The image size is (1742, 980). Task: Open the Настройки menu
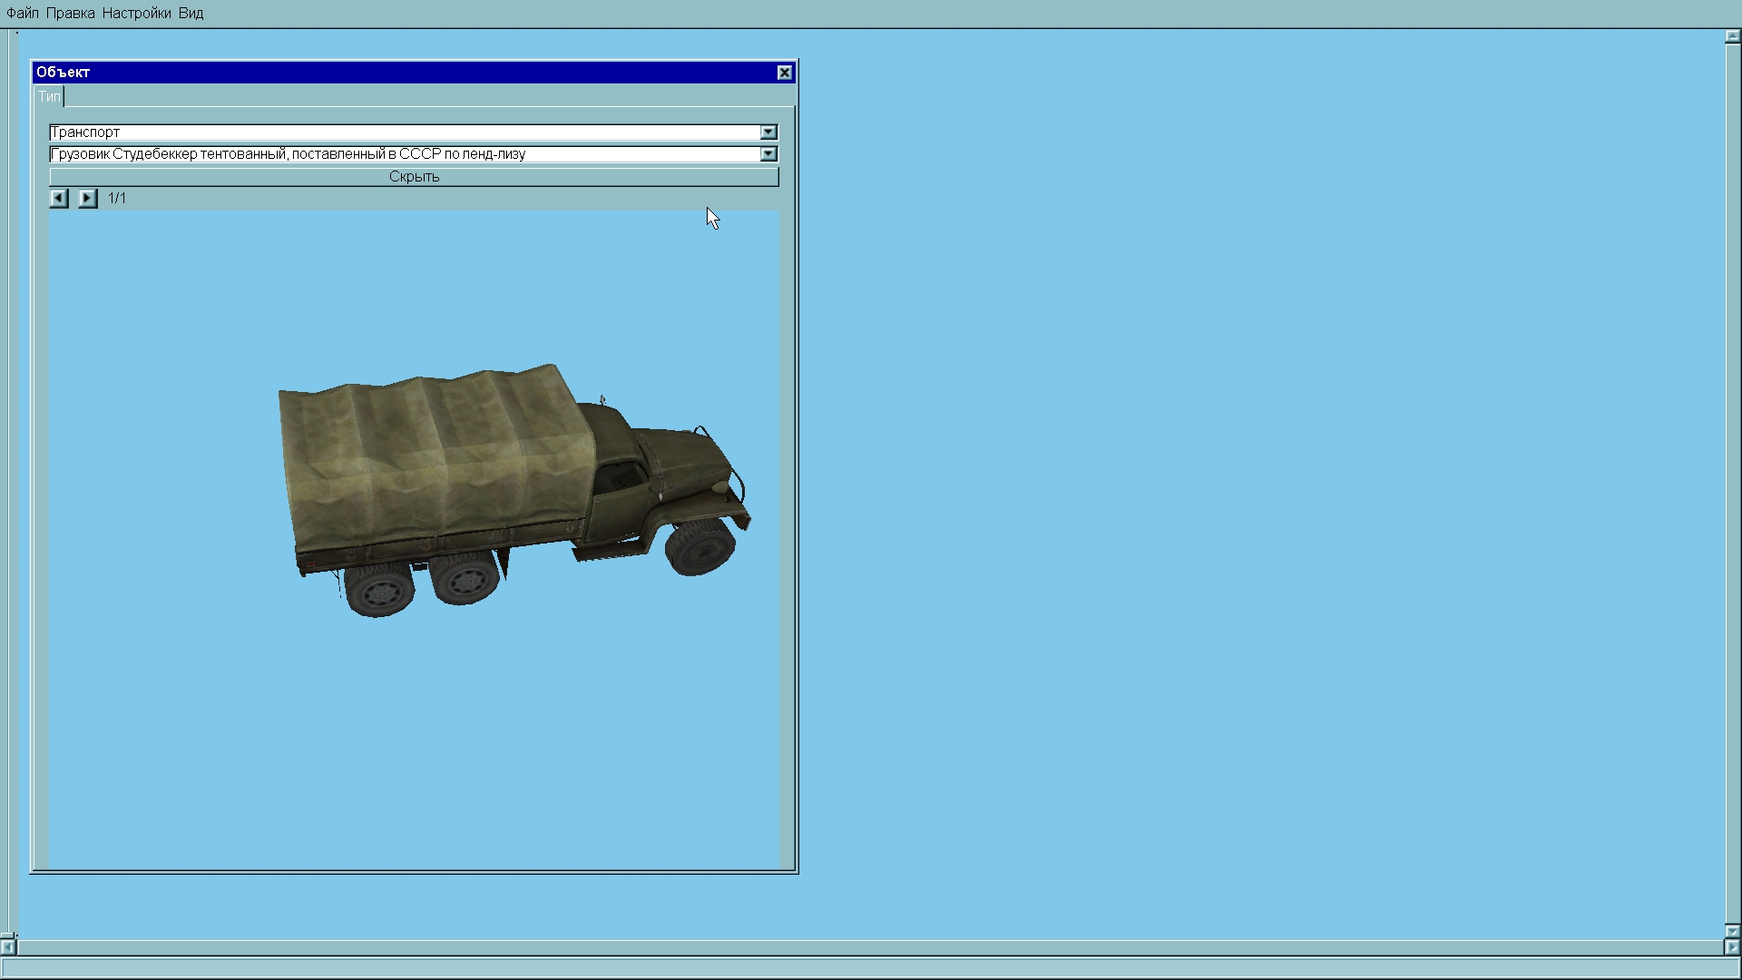tap(136, 13)
